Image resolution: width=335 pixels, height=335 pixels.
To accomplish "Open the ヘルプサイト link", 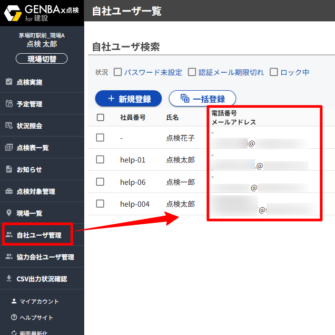I will tap(36, 317).
